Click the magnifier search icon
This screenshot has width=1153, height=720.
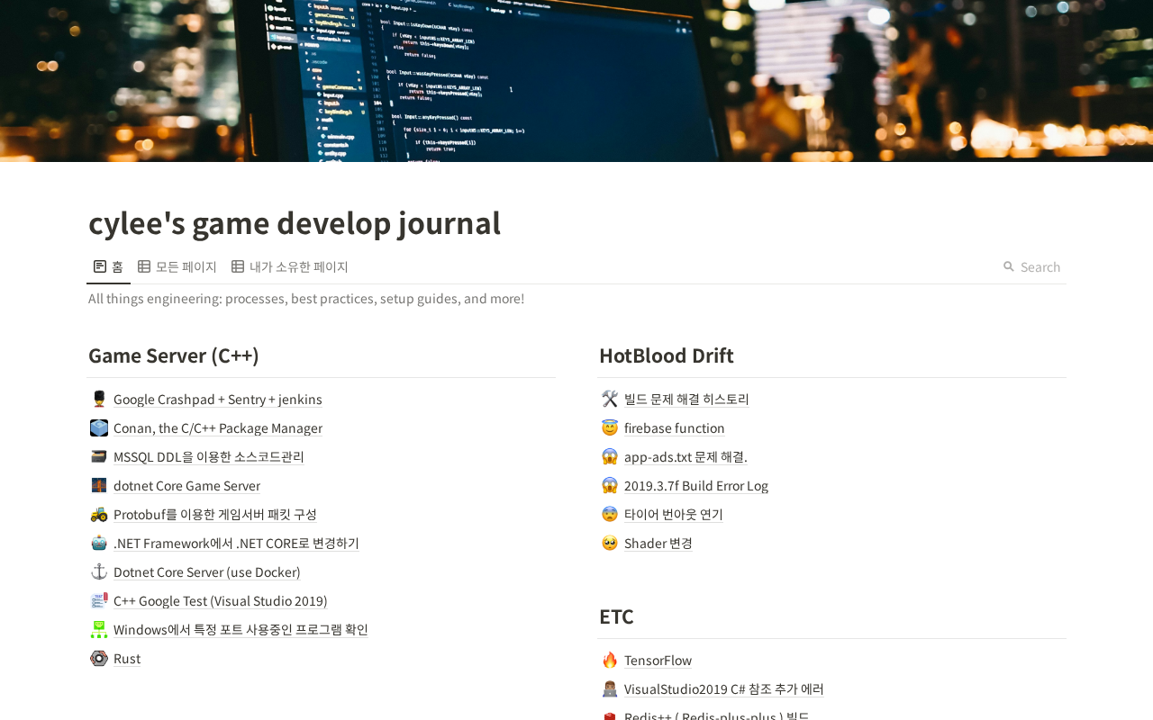(1009, 266)
